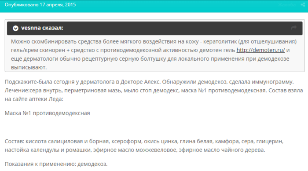308x171 pixels.
Task: Click the 'Состав: кислота салициловая' line
Action: 144,142
